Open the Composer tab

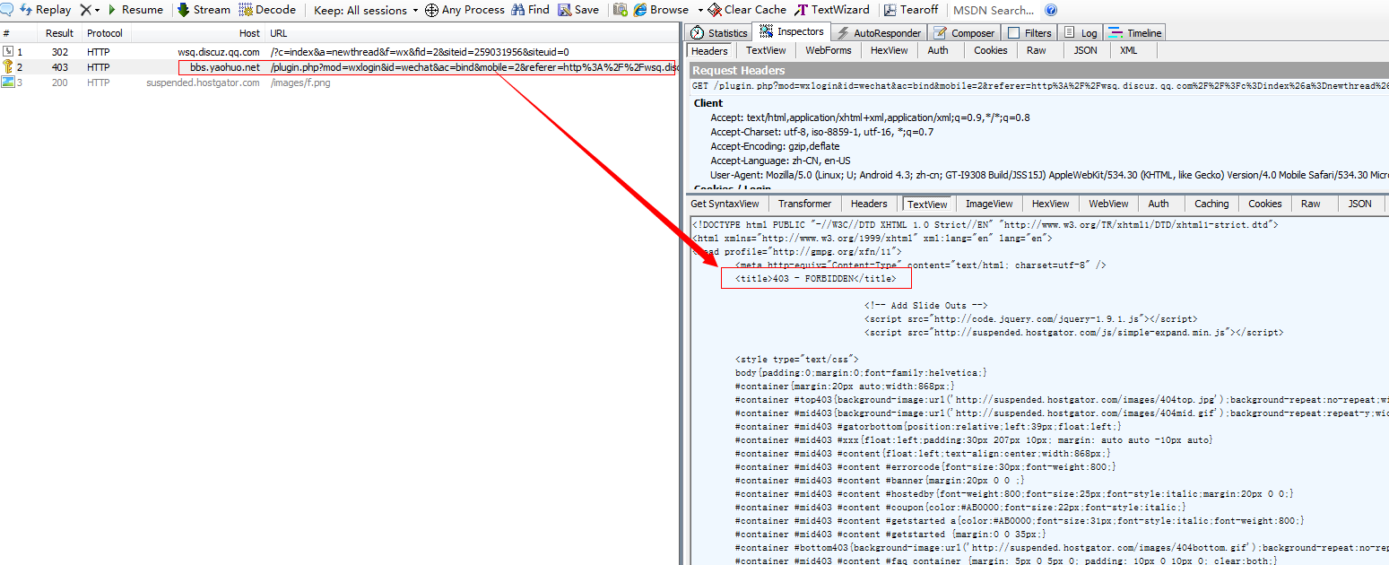tap(964, 33)
